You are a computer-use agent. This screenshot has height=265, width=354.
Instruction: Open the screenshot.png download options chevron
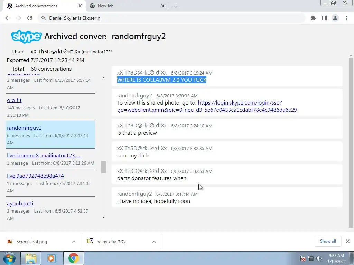pos(74,242)
